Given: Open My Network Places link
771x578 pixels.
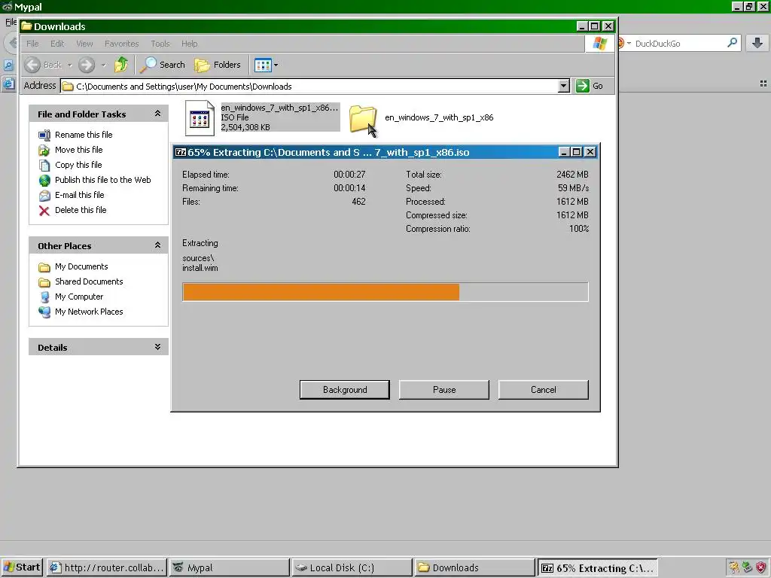Looking at the screenshot, I should tap(89, 312).
